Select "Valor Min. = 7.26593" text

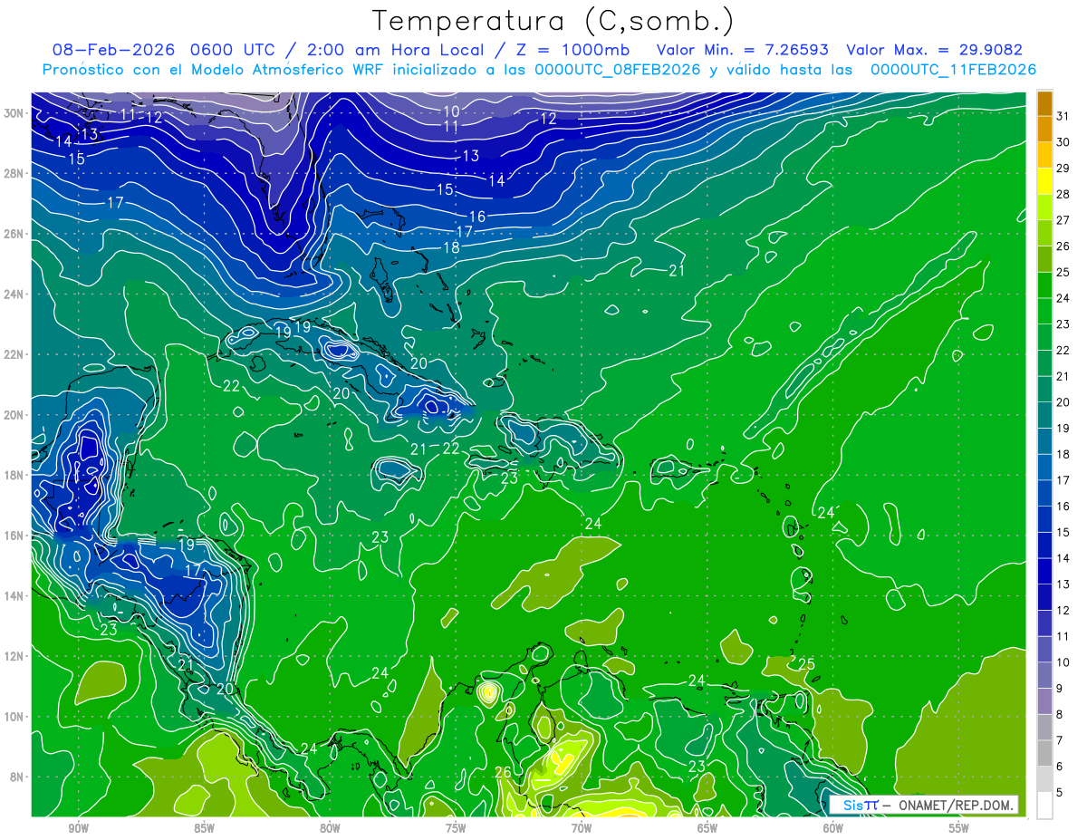pos(744,51)
